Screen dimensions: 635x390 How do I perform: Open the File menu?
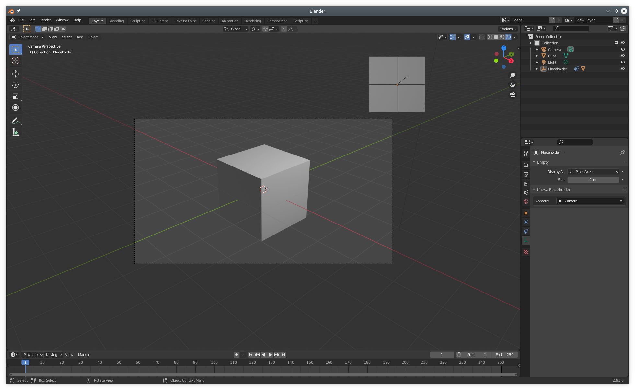21,20
